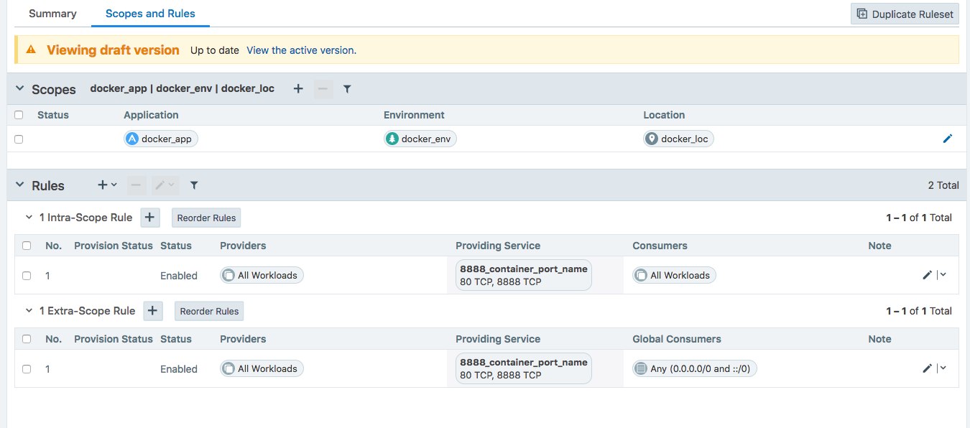
Task: Add a new Extra-Scope rule with plus button
Action: 153,311
